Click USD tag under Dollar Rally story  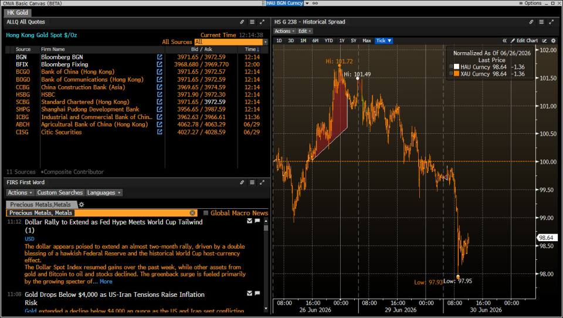point(29,239)
